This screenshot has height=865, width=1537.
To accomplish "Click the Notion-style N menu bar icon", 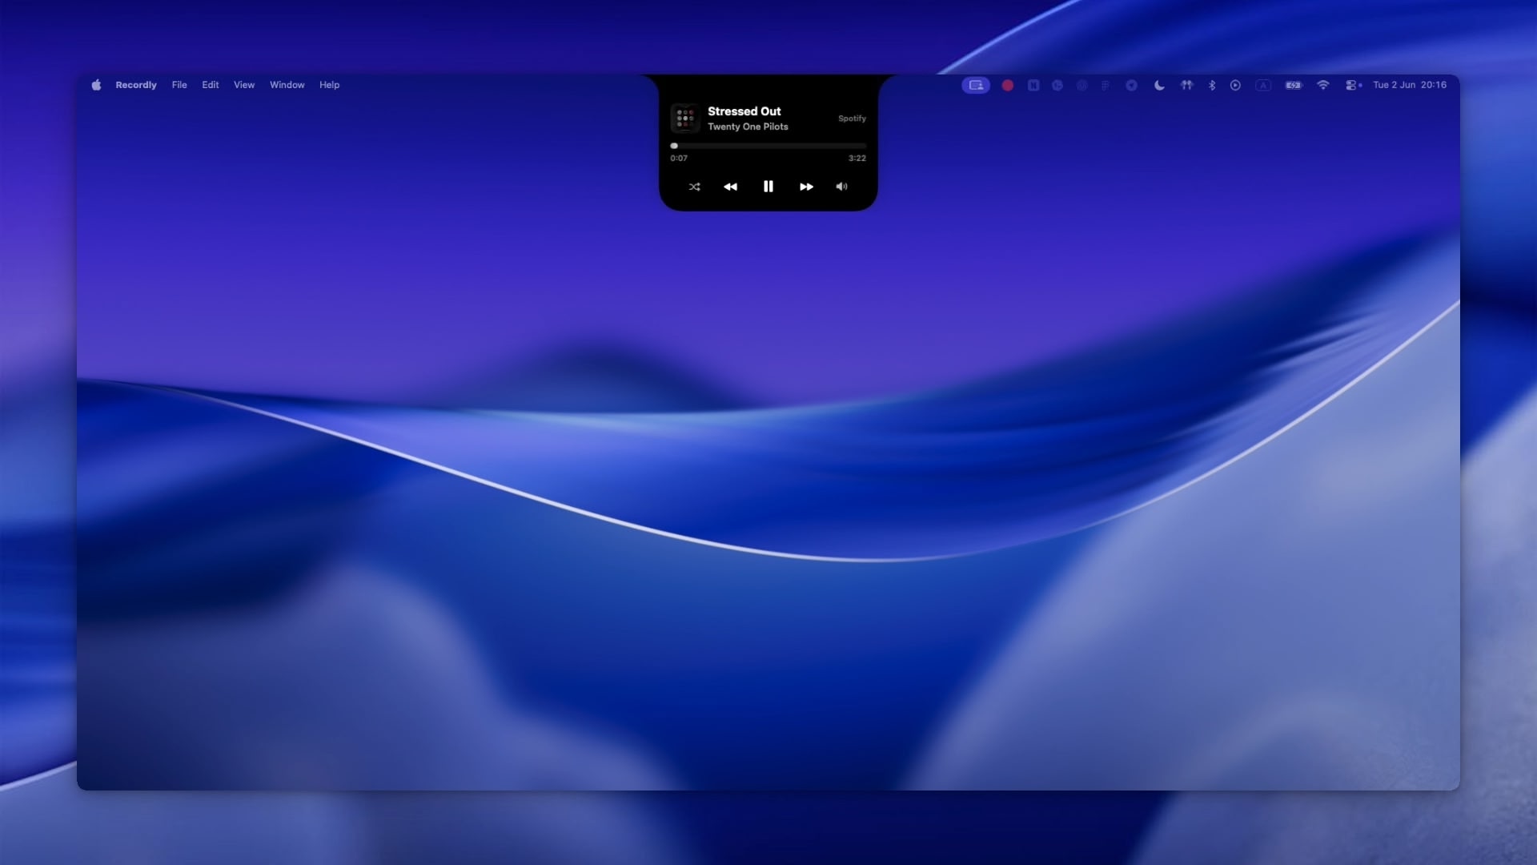I will (1033, 85).
